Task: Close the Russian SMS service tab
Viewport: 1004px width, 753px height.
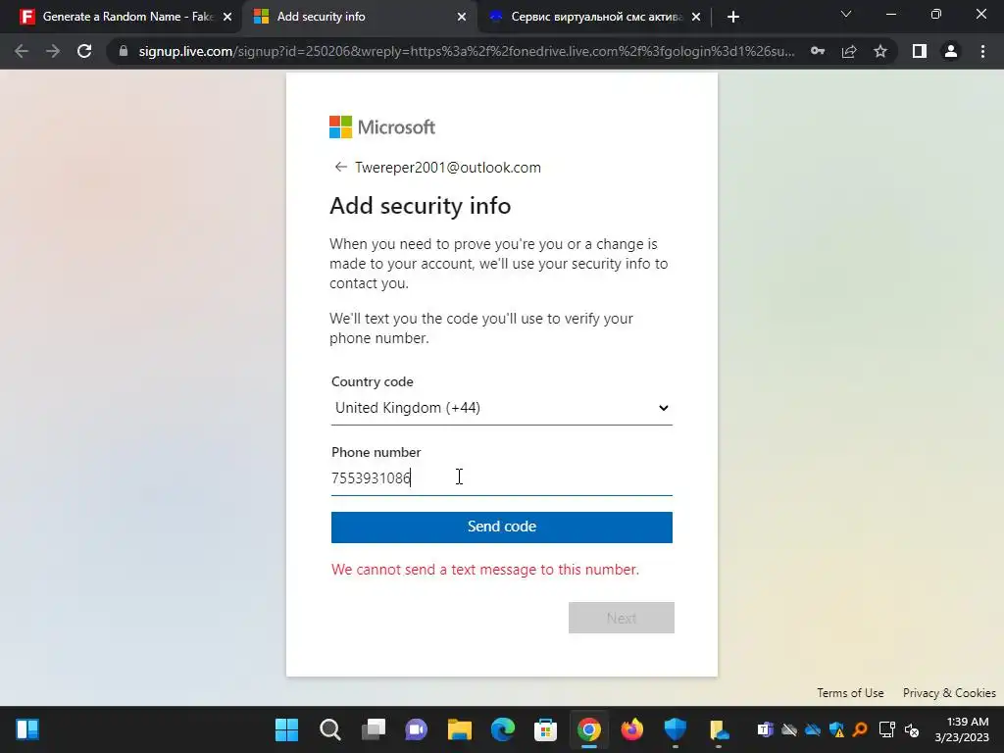Action: pyautogui.click(x=696, y=17)
